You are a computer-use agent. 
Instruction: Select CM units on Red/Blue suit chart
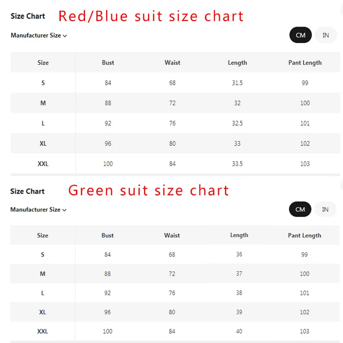click(300, 35)
